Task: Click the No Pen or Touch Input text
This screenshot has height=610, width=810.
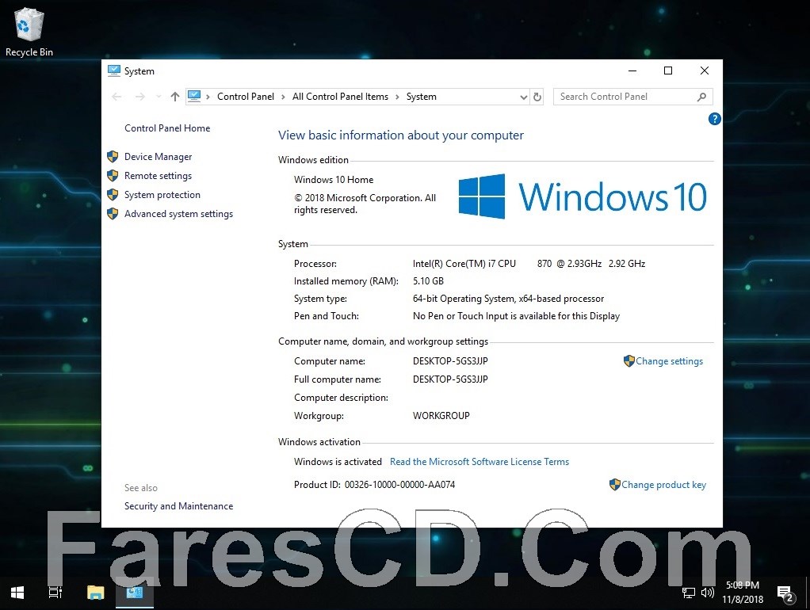Action: [x=516, y=316]
